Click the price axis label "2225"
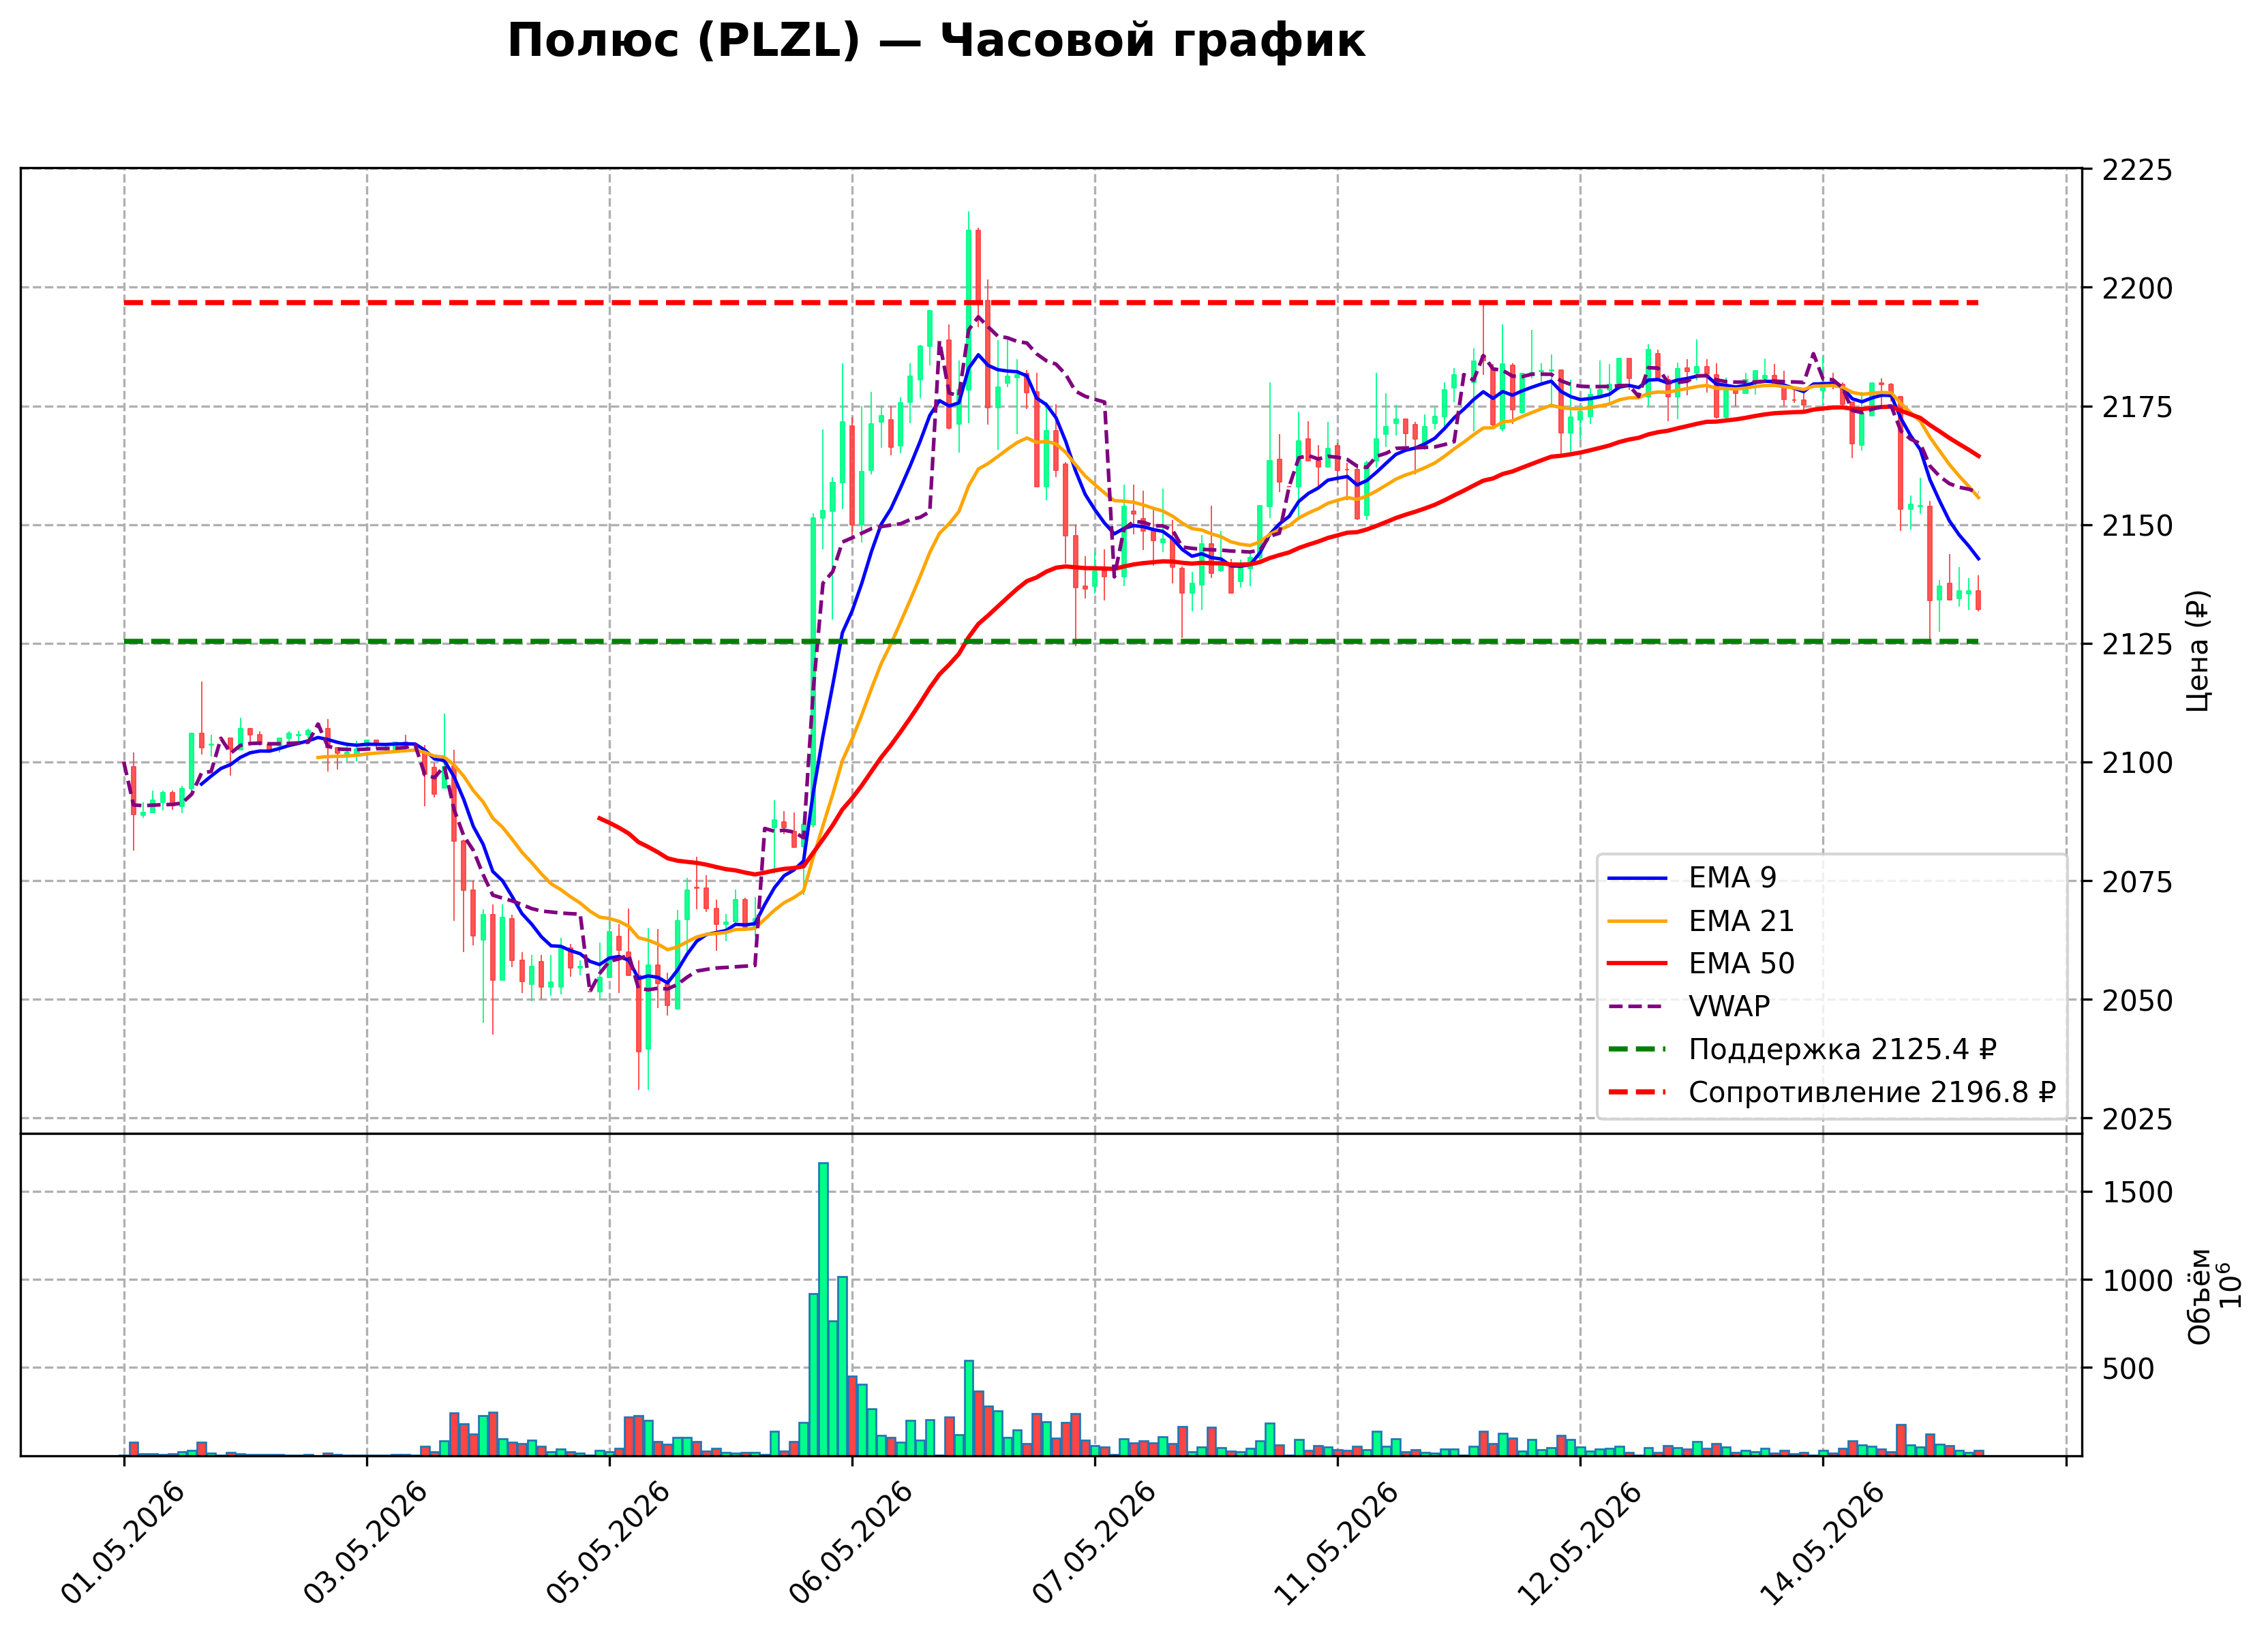 [x=2137, y=170]
